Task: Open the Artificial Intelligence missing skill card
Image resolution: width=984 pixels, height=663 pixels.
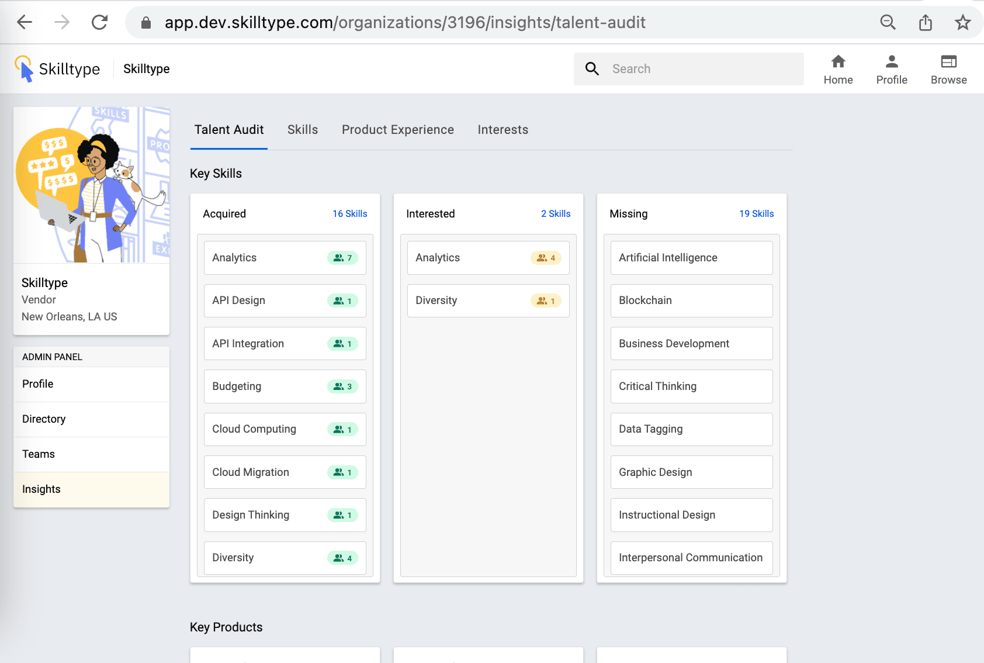Action: (691, 258)
